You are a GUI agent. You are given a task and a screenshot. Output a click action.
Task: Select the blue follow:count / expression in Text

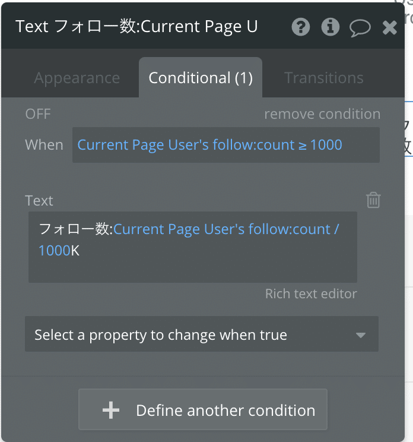[x=226, y=229]
